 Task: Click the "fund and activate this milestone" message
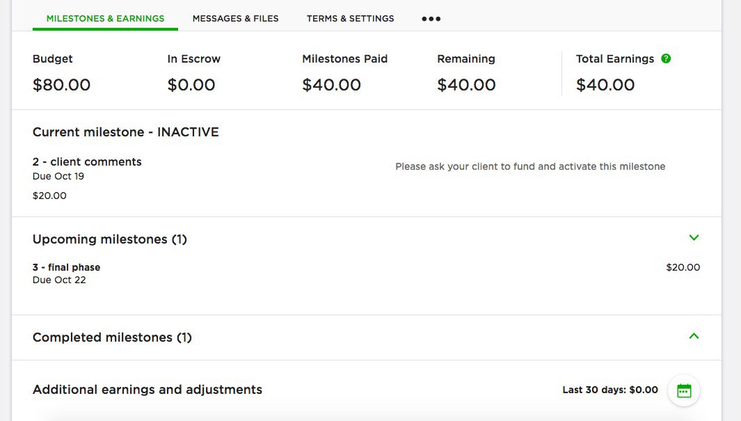[x=530, y=167]
